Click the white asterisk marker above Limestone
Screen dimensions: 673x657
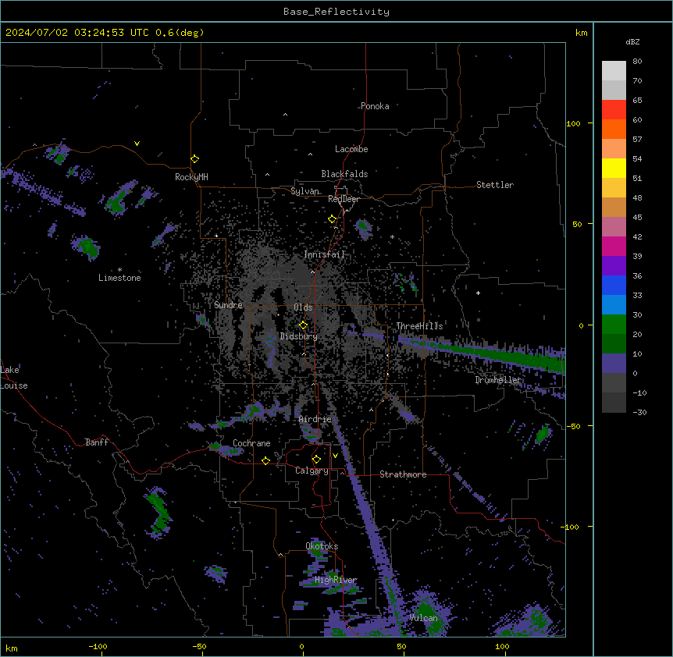tap(119, 270)
